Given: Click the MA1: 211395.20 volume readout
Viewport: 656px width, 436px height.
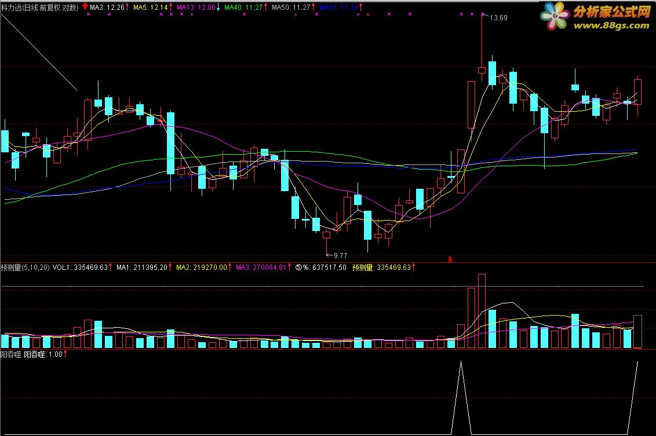Looking at the screenshot, I should pos(142,267).
